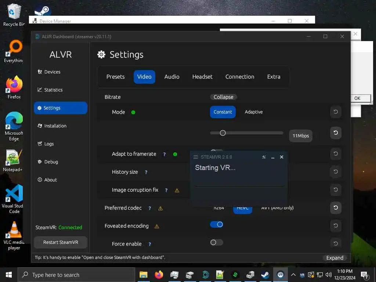This screenshot has height=282, width=376.
Task: Click the SteamVR pin icon
Action: click(x=264, y=157)
